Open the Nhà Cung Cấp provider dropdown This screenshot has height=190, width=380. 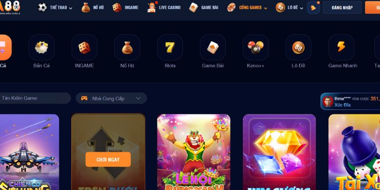coord(111,98)
